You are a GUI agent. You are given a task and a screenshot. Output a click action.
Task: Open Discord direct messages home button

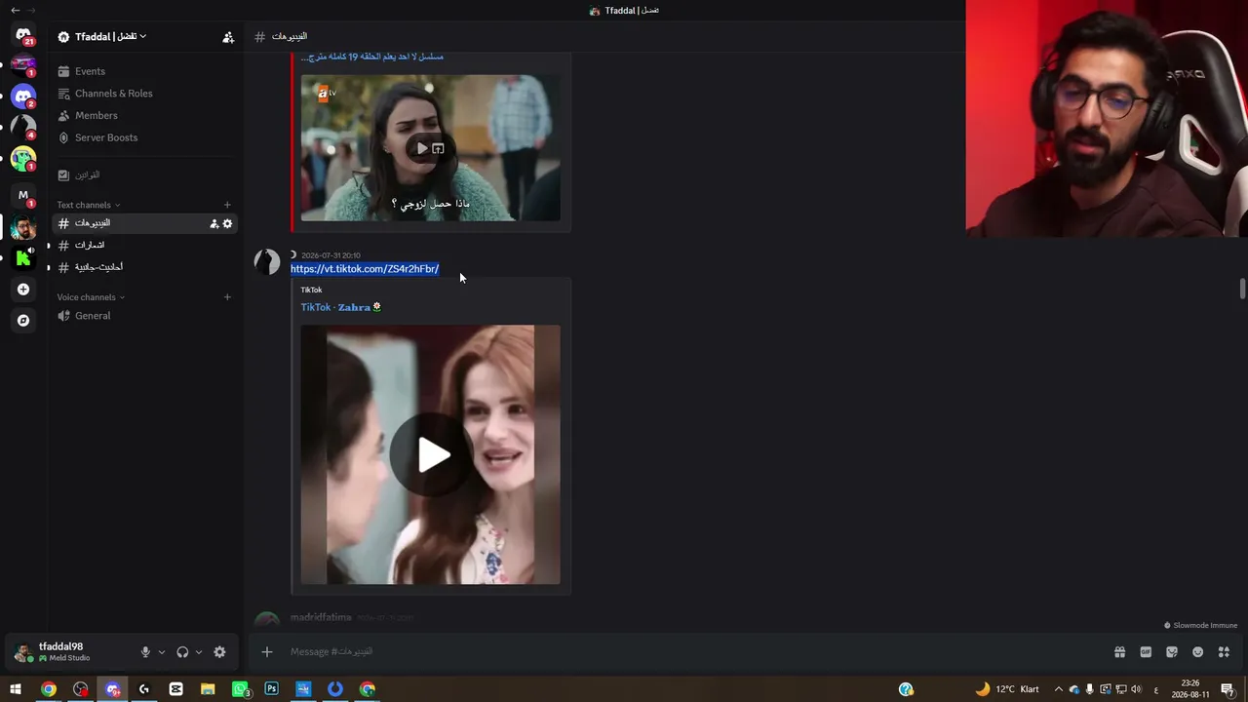[x=23, y=35]
